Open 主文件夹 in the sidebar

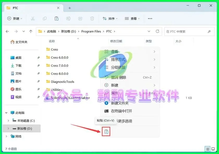tap(19, 42)
